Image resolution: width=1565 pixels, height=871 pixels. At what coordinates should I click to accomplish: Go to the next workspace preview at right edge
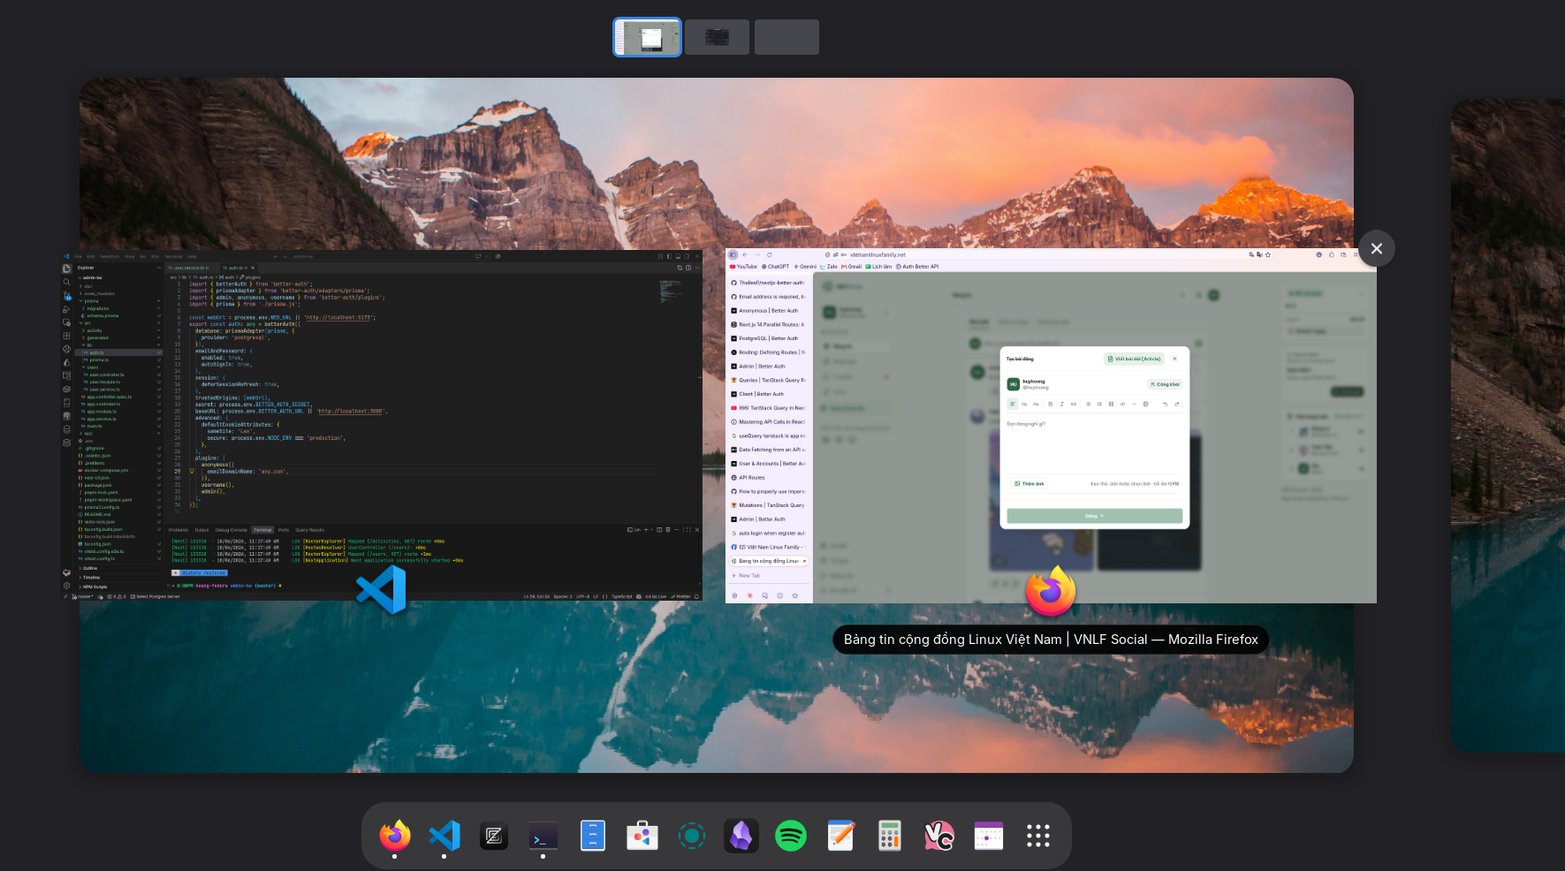coord(1508,425)
